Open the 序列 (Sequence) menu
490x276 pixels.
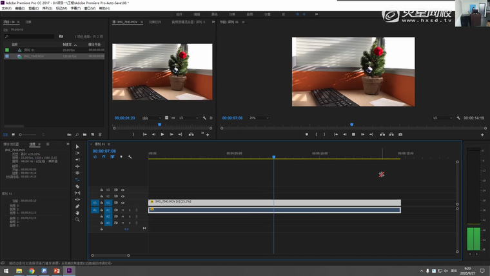[47, 8]
